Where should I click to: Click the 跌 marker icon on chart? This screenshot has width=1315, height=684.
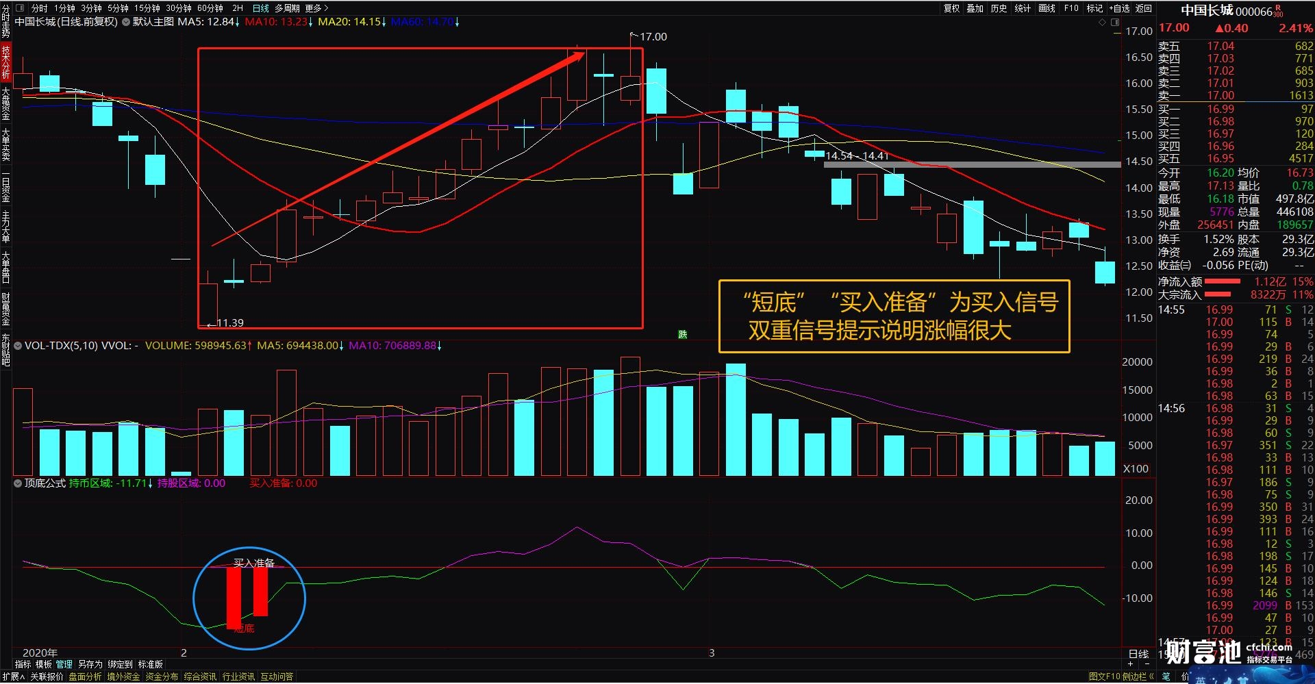pos(682,334)
